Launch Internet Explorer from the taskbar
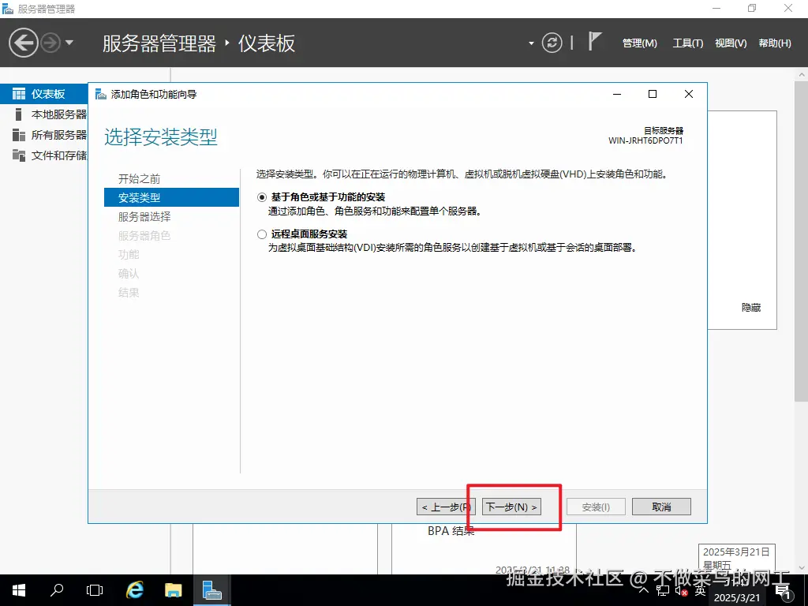The width and height of the screenshot is (808, 606). pyautogui.click(x=133, y=589)
